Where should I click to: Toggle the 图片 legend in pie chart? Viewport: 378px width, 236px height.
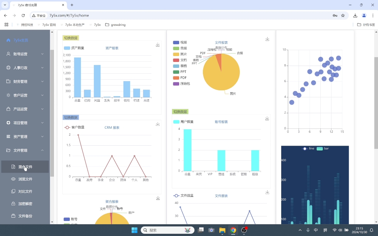(180, 54)
